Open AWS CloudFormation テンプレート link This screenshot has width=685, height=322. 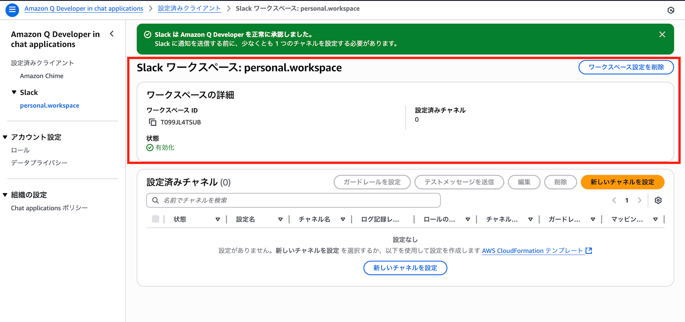tap(533, 251)
